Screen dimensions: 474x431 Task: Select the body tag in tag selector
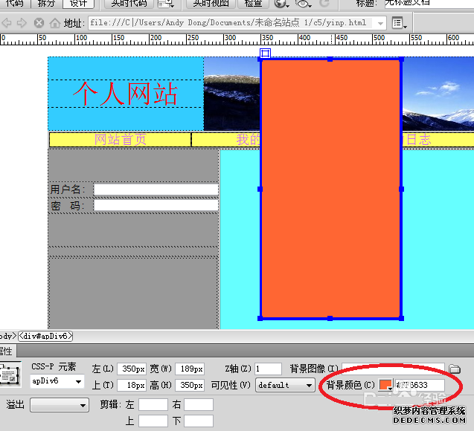click(7, 336)
